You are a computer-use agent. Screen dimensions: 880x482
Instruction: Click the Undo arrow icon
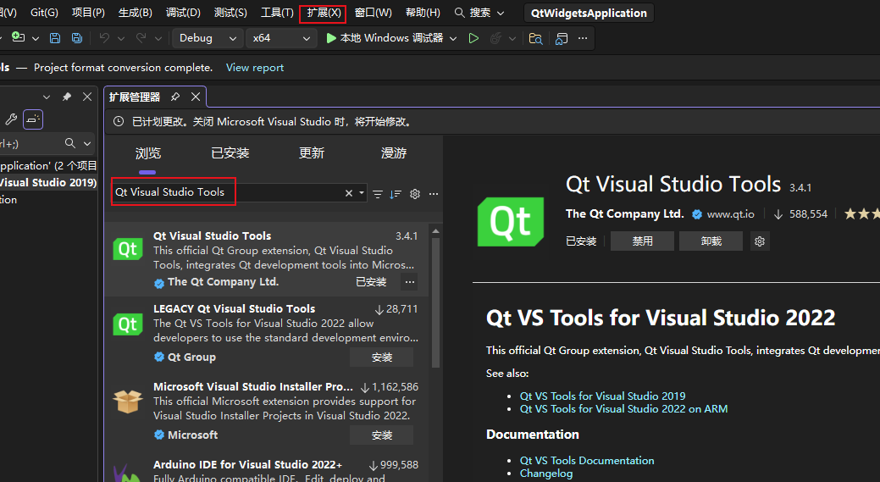pyautogui.click(x=104, y=37)
